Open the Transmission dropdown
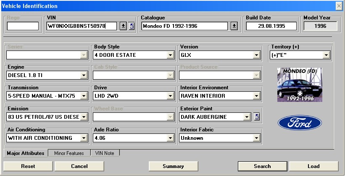The height and width of the screenshot is (176, 345). point(84,96)
